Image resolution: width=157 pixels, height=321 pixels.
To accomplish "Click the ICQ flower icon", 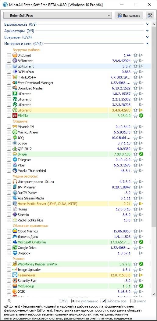I will 15,138.
